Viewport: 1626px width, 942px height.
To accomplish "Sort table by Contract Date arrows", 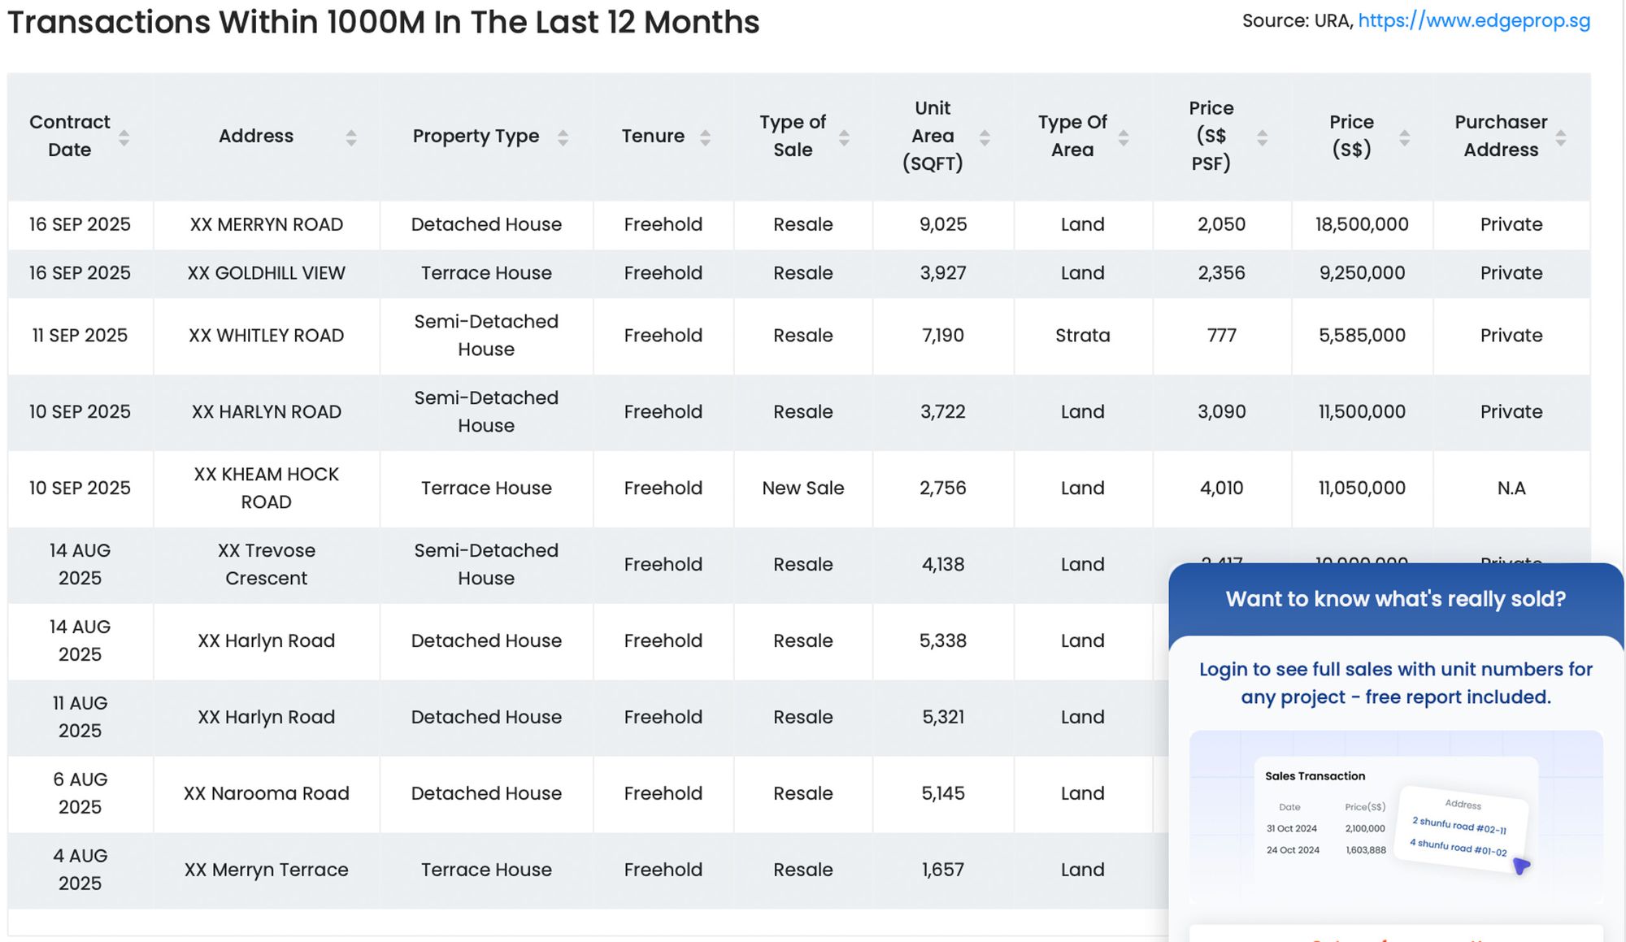I will [x=124, y=137].
